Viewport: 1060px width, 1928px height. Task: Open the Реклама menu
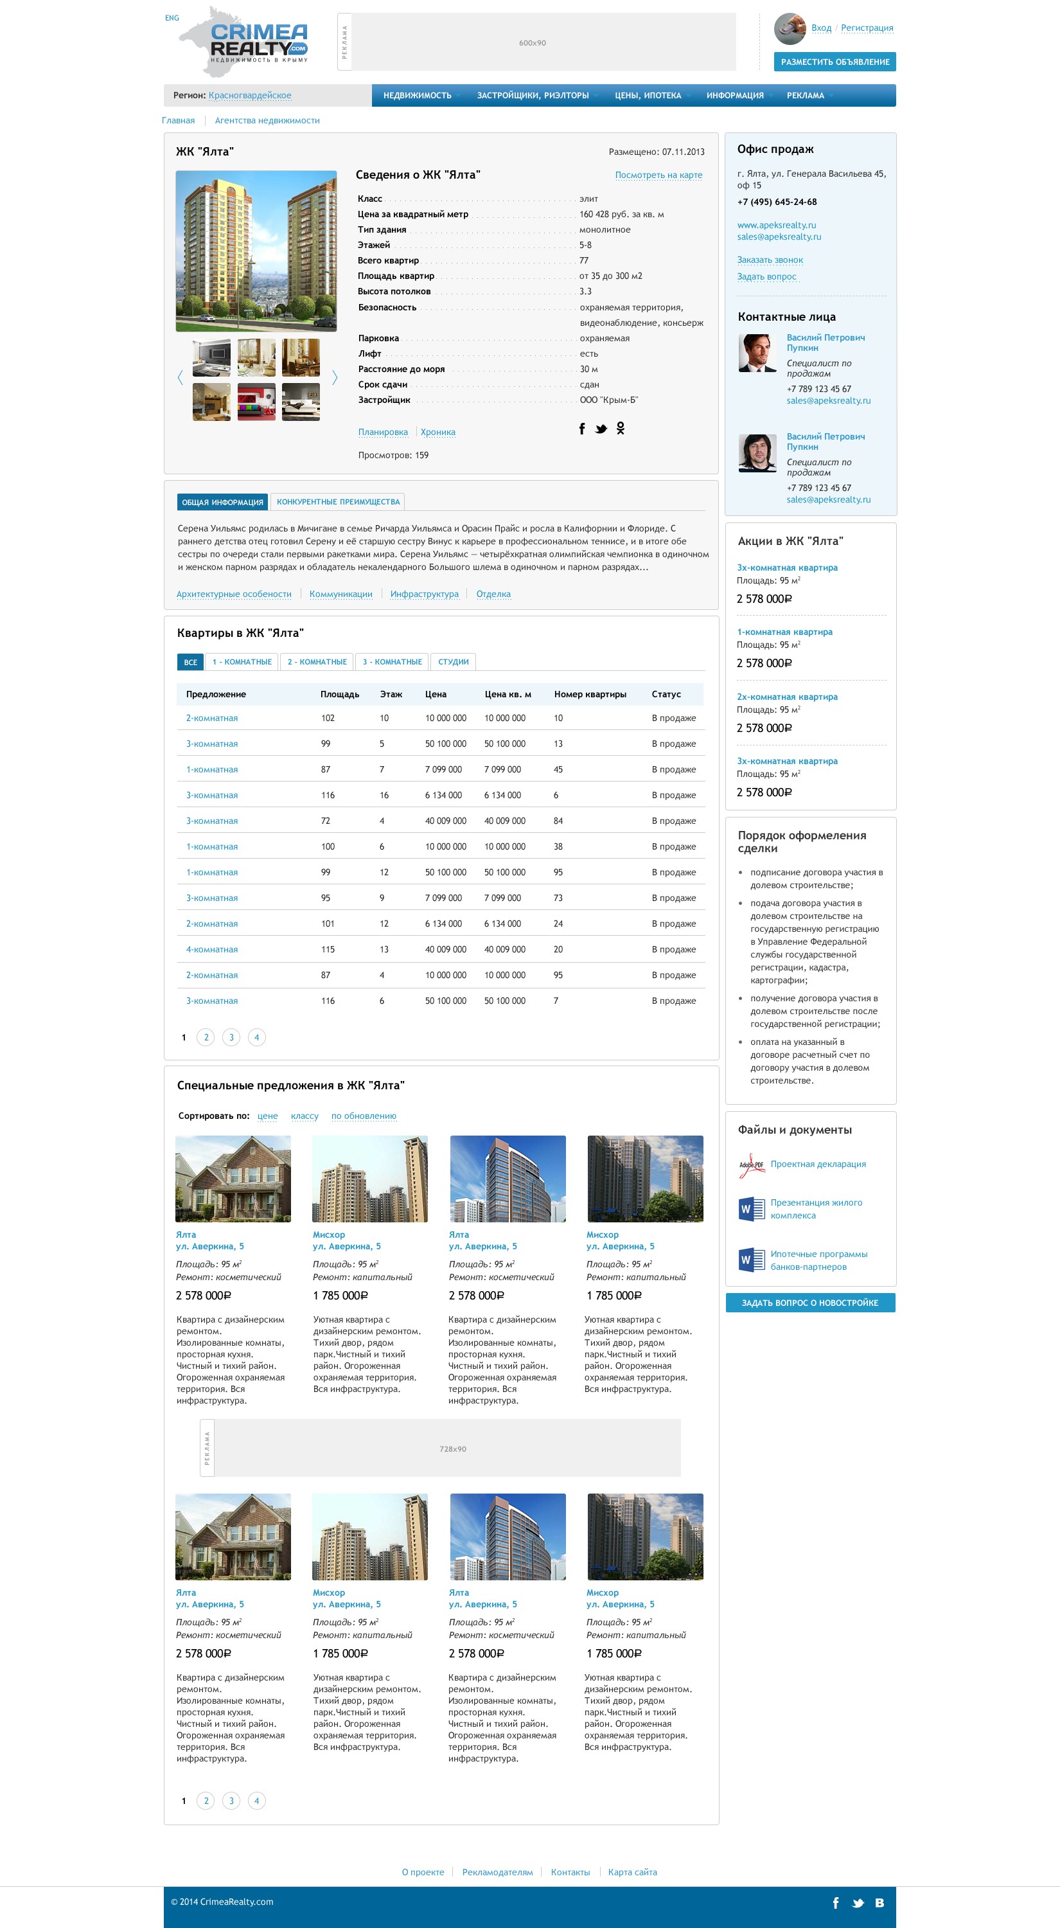tap(806, 96)
